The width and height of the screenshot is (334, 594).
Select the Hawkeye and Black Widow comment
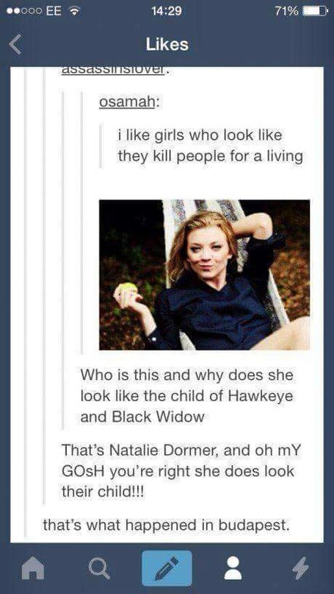pos(187,396)
